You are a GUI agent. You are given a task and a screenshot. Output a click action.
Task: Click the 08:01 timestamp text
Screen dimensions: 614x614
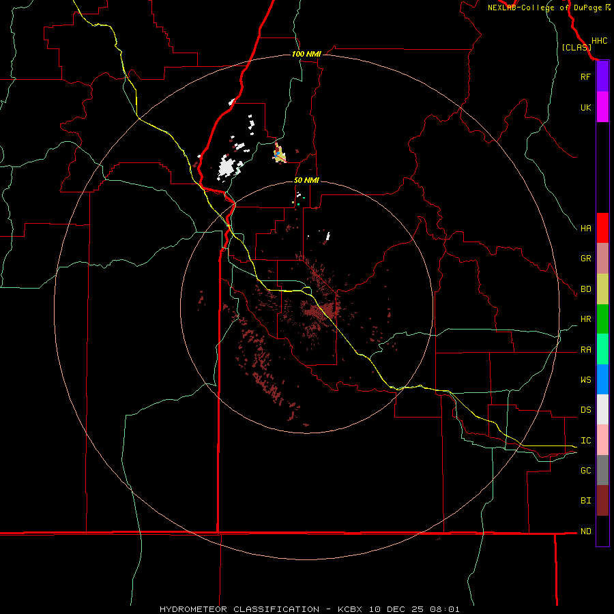pos(443,609)
